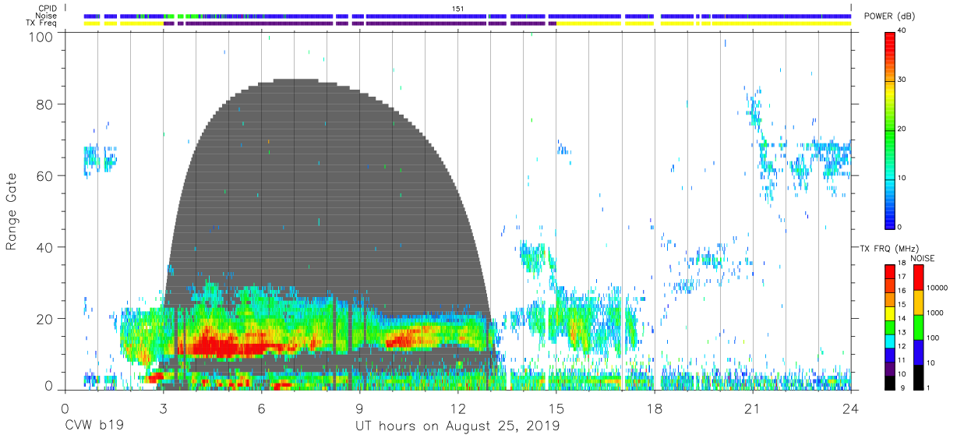The width and height of the screenshot is (957, 442).
Task: Click the UT hours date axis title
Action: 457,426
